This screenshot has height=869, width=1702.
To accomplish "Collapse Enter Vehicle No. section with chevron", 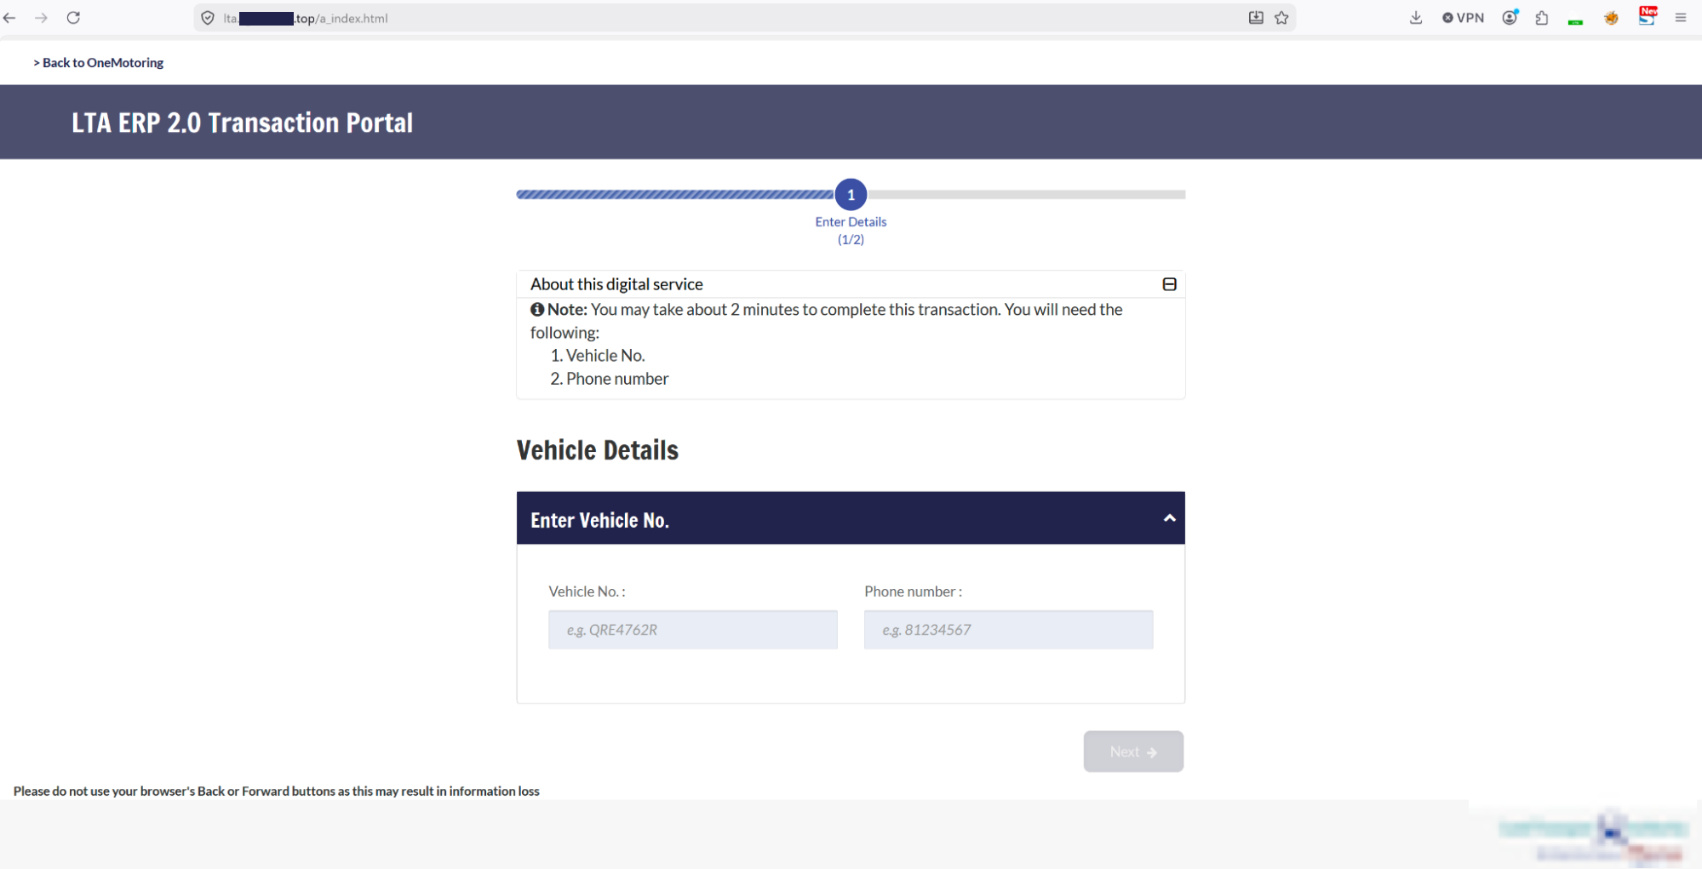I will [1169, 517].
